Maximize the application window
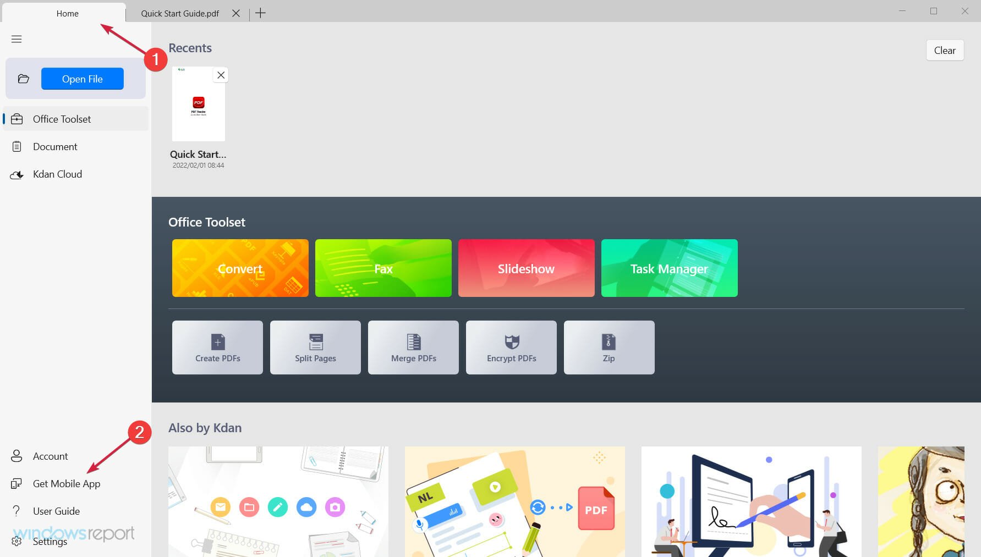 click(x=934, y=11)
